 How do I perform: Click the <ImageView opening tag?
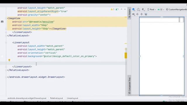14,18
